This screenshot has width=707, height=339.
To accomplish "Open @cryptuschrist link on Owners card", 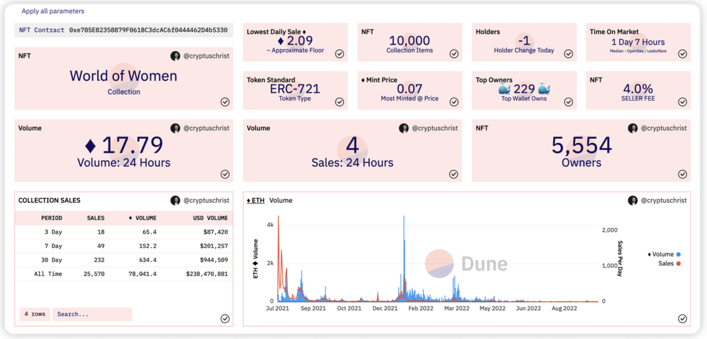I will click(x=664, y=128).
